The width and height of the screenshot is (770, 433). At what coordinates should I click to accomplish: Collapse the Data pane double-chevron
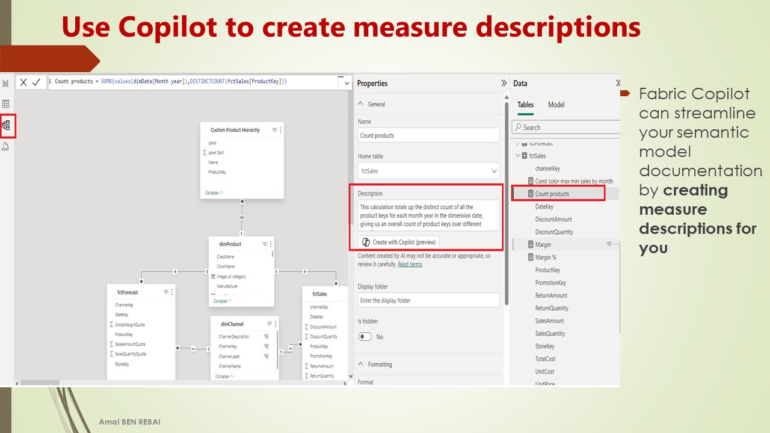617,84
